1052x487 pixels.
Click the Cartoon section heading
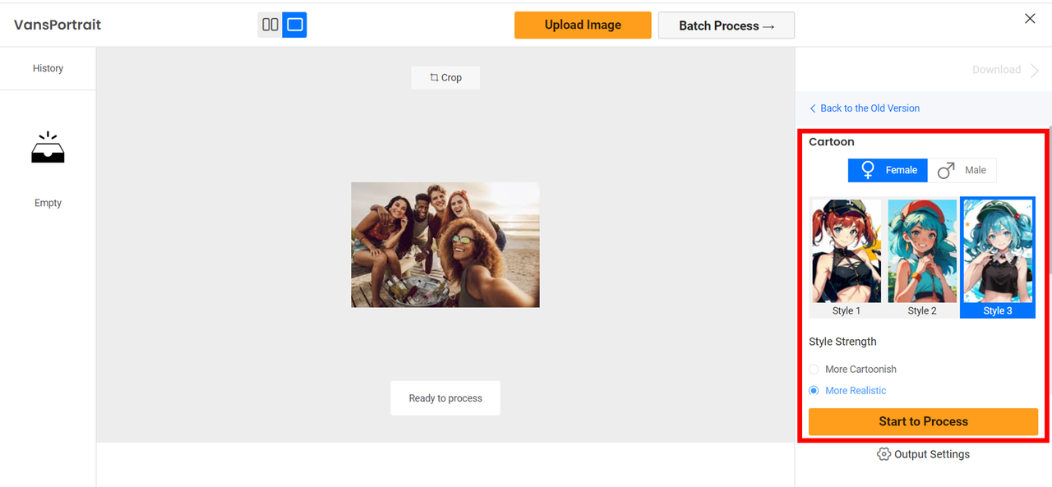point(832,141)
